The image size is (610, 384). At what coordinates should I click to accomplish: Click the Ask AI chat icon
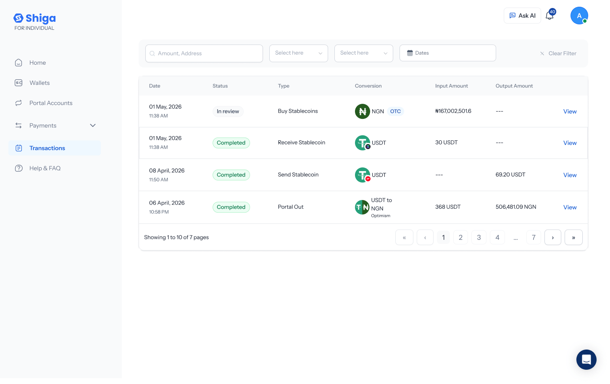tap(513, 16)
